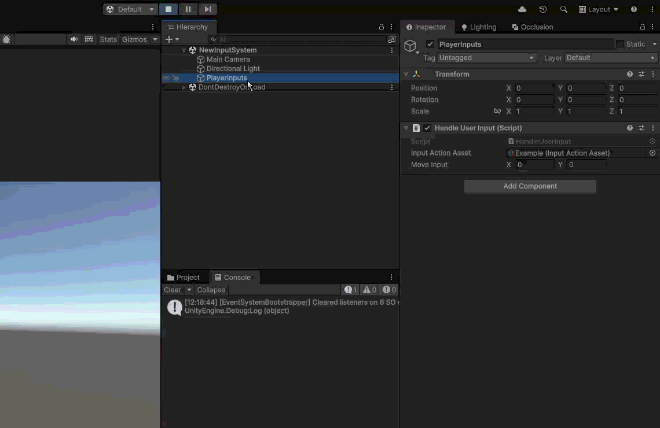Viewport: 660px width, 428px height.
Task: Toggle the Scale proportions constraint link
Action: pos(497,112)
